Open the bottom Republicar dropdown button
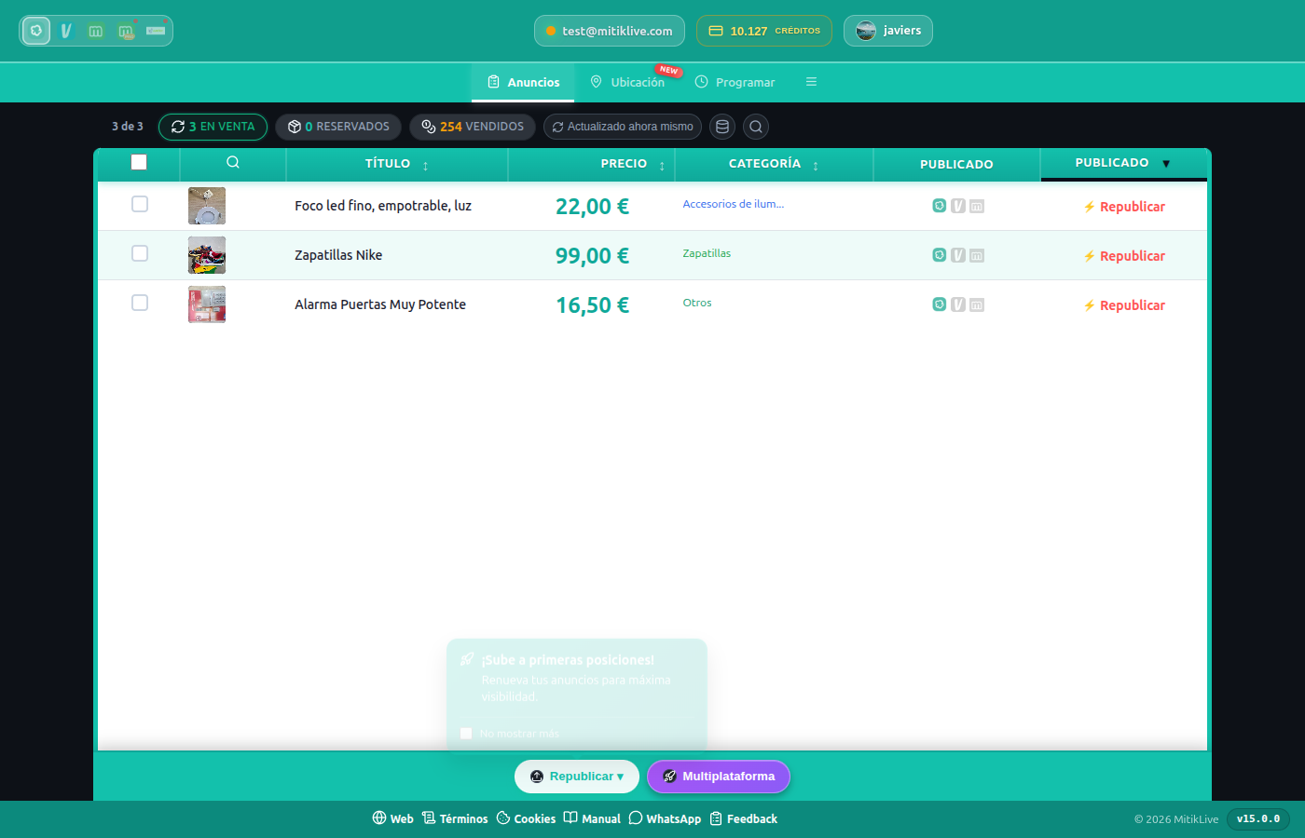 pyautogui.click(x=577, y=777)
